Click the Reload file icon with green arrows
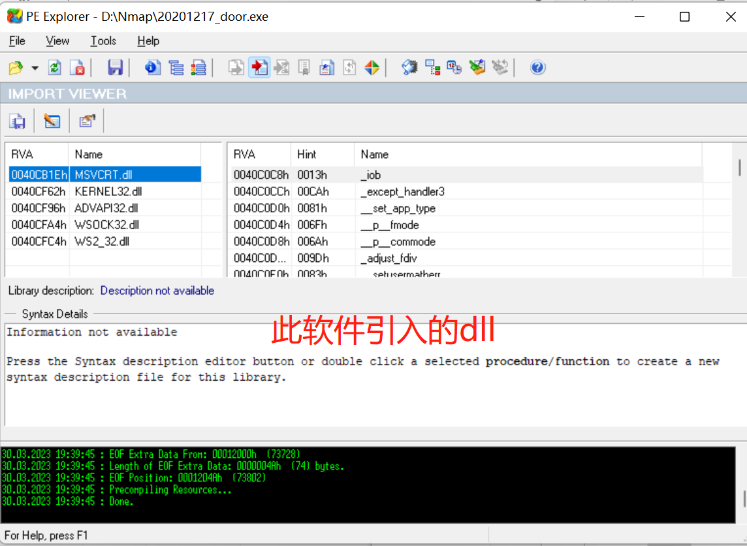Viewport: 747px width, 546px height. click(55, 68)
